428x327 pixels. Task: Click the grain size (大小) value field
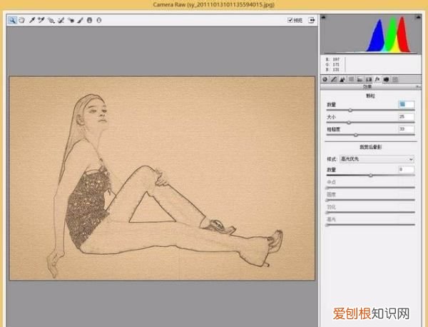(x=406, y=116)
